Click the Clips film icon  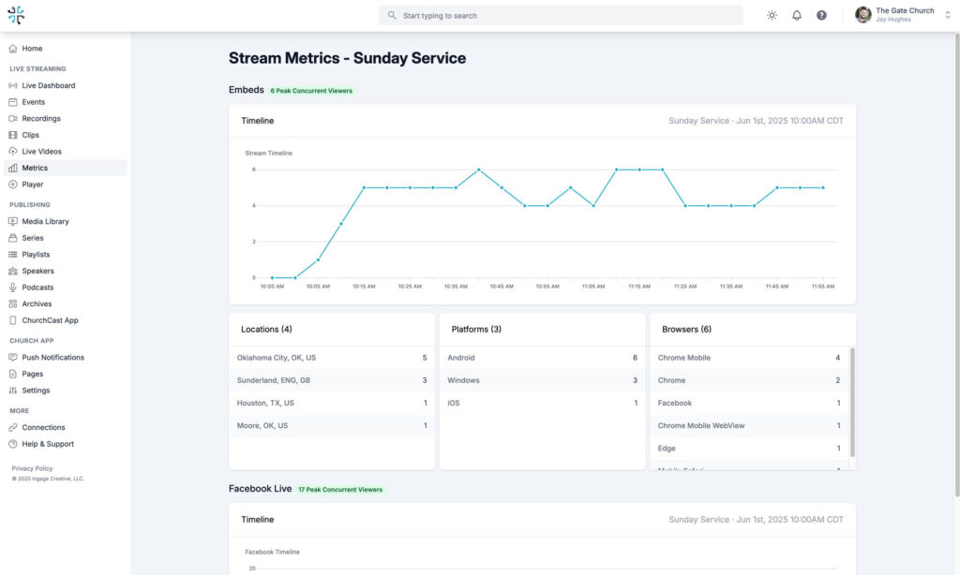pos(13,135)
